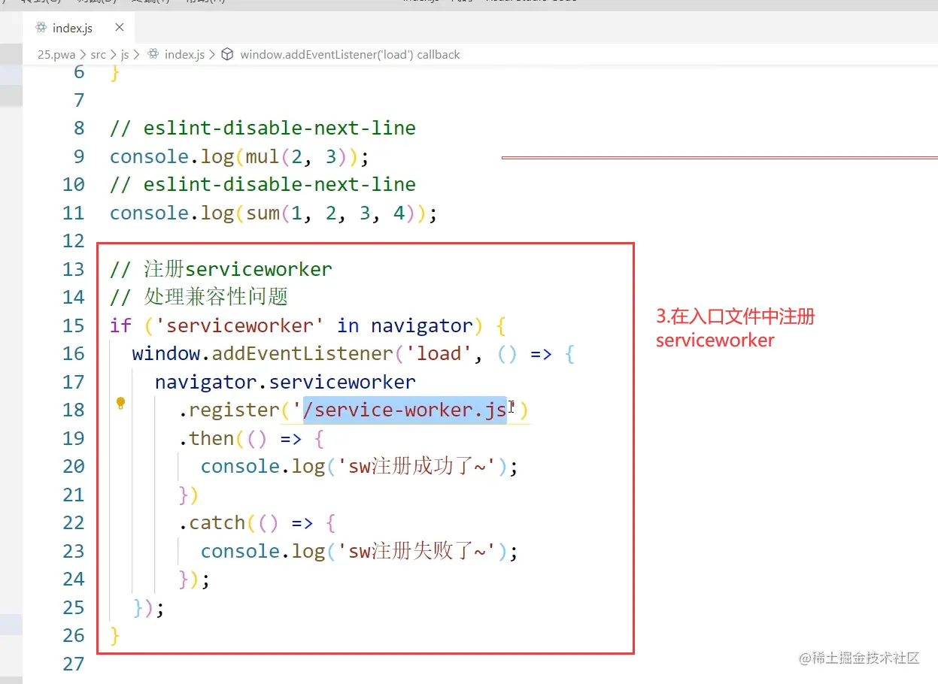Screen dimensions: 938x684
Task: Place cursor in the eslint-disable comment on line 10
Action: pos(263,184)
